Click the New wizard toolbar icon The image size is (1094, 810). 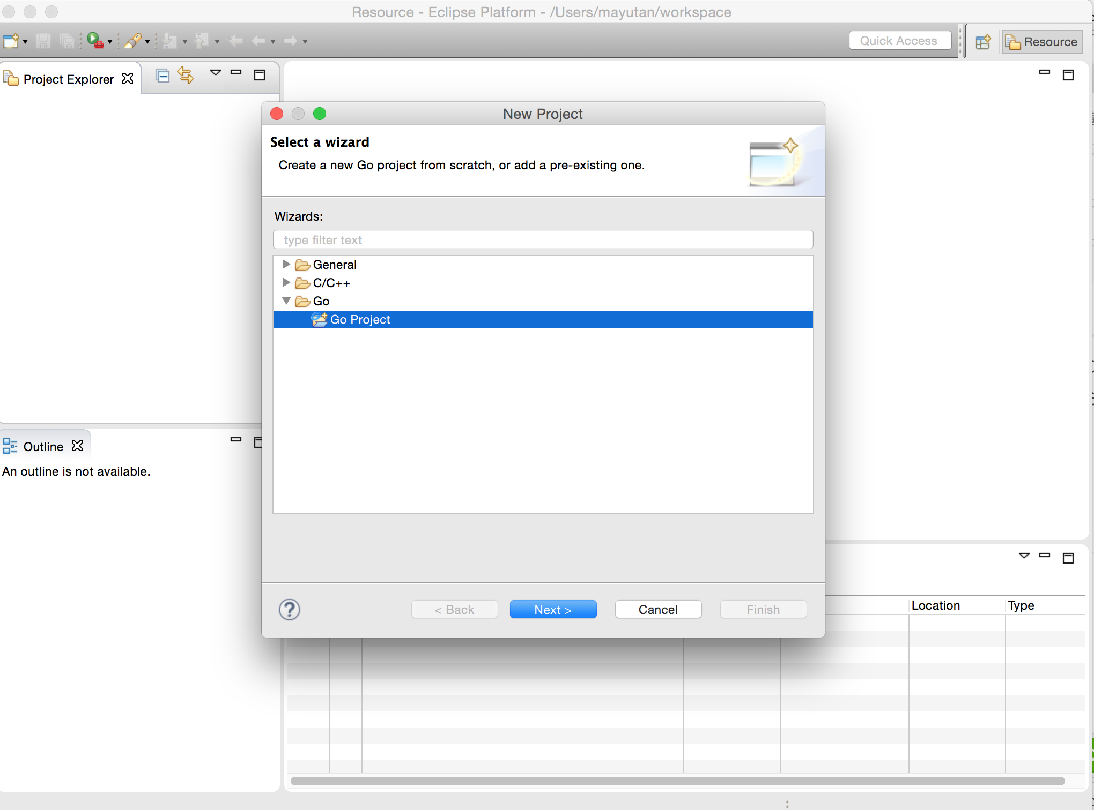(x=11, y=41)
